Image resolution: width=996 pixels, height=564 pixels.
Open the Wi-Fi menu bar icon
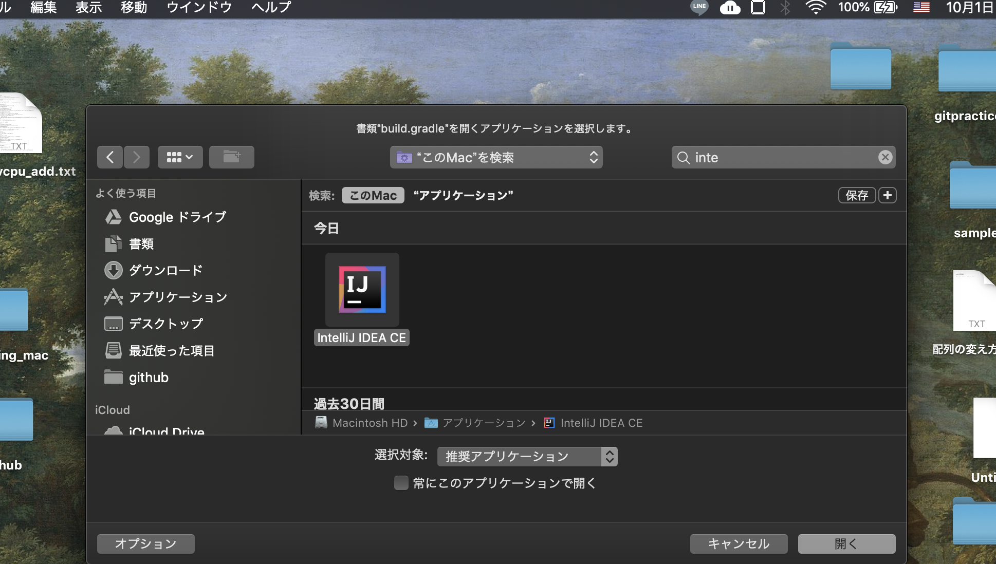(816, 7)
